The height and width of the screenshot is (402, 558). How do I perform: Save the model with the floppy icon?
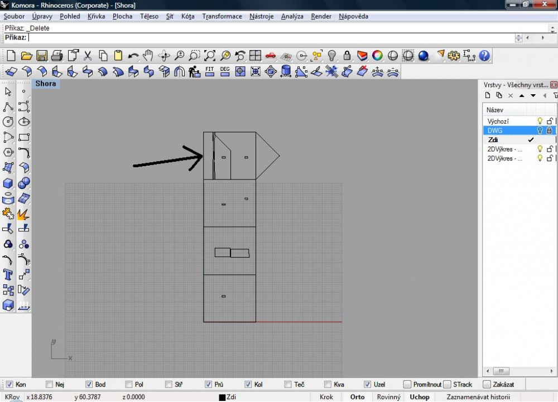pos(42,55)
